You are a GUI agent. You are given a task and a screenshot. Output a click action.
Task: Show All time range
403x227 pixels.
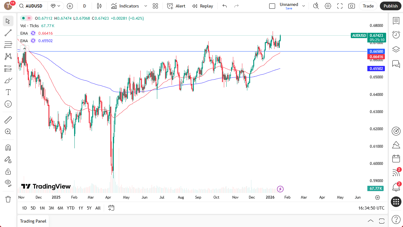pyautogui.click(x=98, y=208)
